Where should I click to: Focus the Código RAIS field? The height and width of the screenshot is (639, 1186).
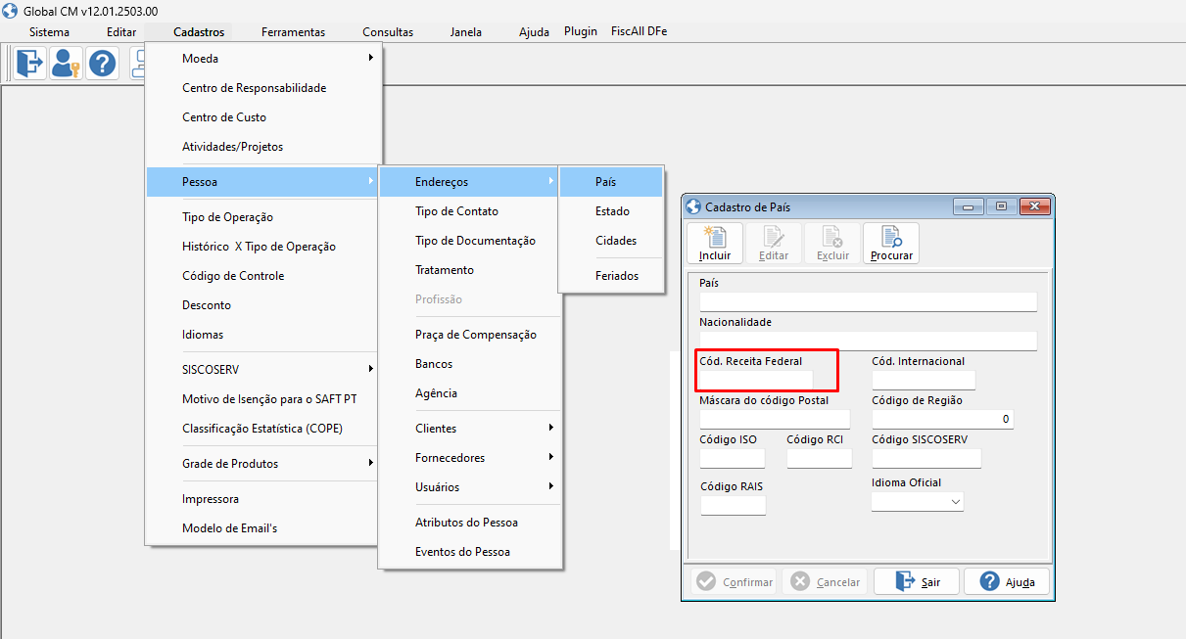[733, 505]
